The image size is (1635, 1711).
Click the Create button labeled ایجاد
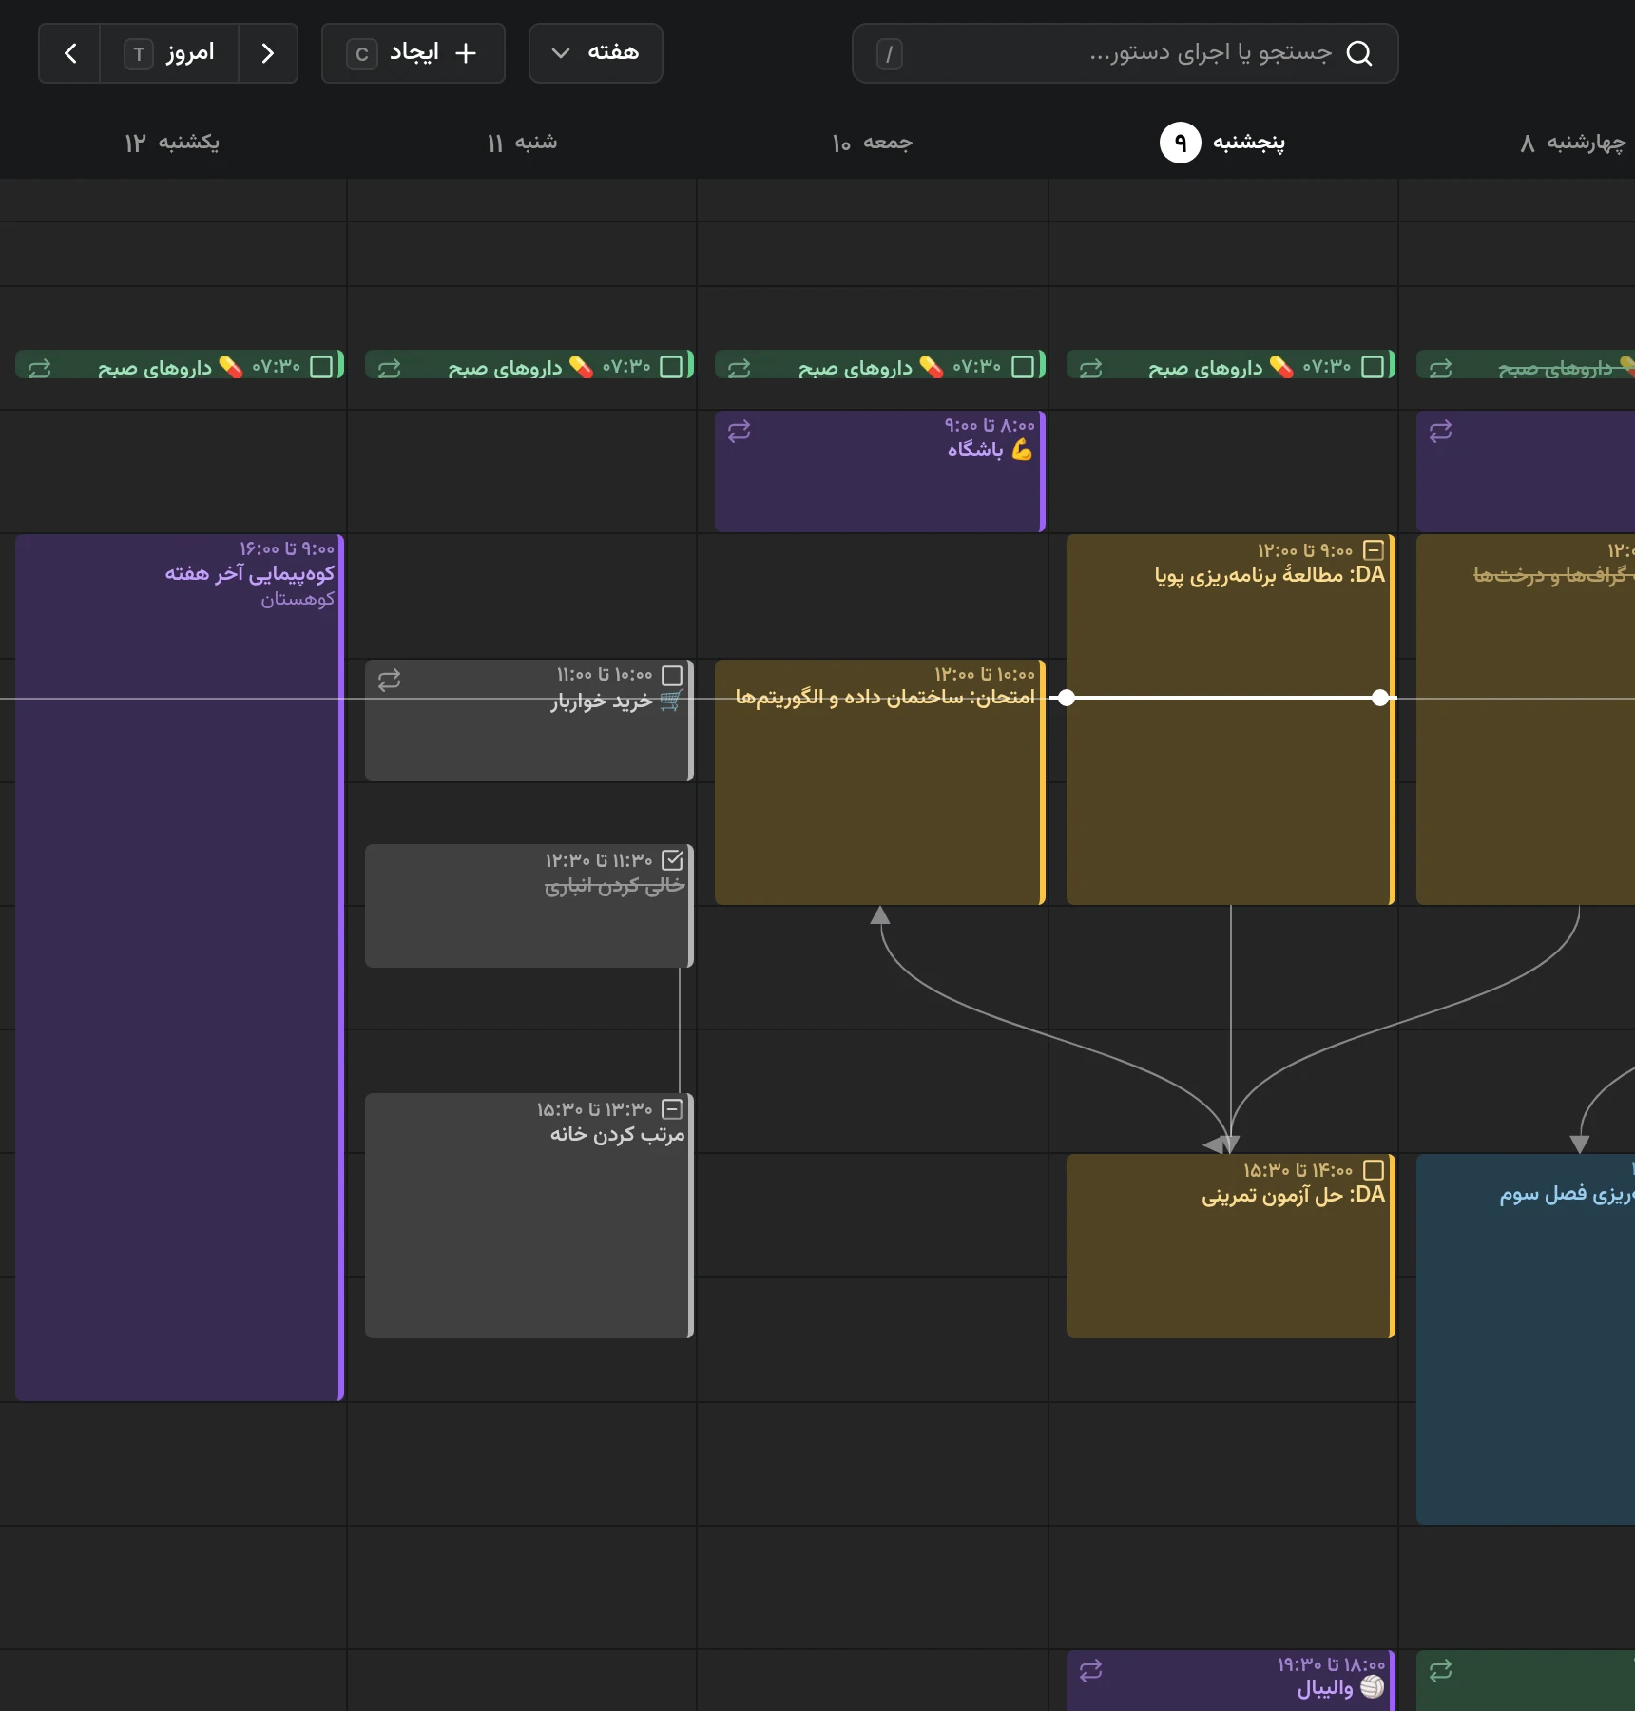coord(414,53)
